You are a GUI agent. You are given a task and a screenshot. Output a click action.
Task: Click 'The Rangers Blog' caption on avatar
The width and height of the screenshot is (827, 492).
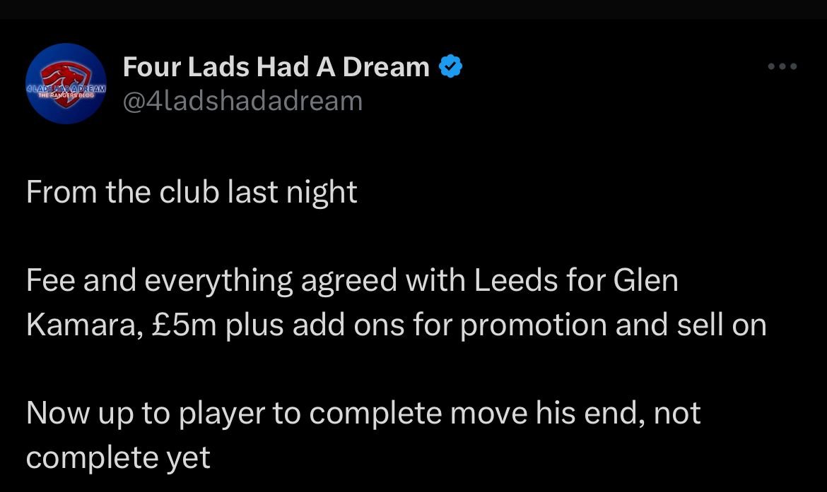(66, 95)
